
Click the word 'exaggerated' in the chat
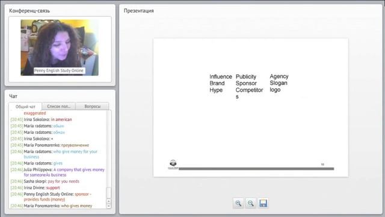tap(35, 113)
